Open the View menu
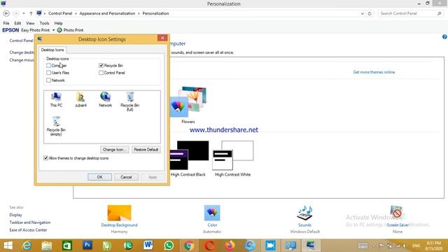The height and width of the screenshot is (252, 448). click(30, 23)
